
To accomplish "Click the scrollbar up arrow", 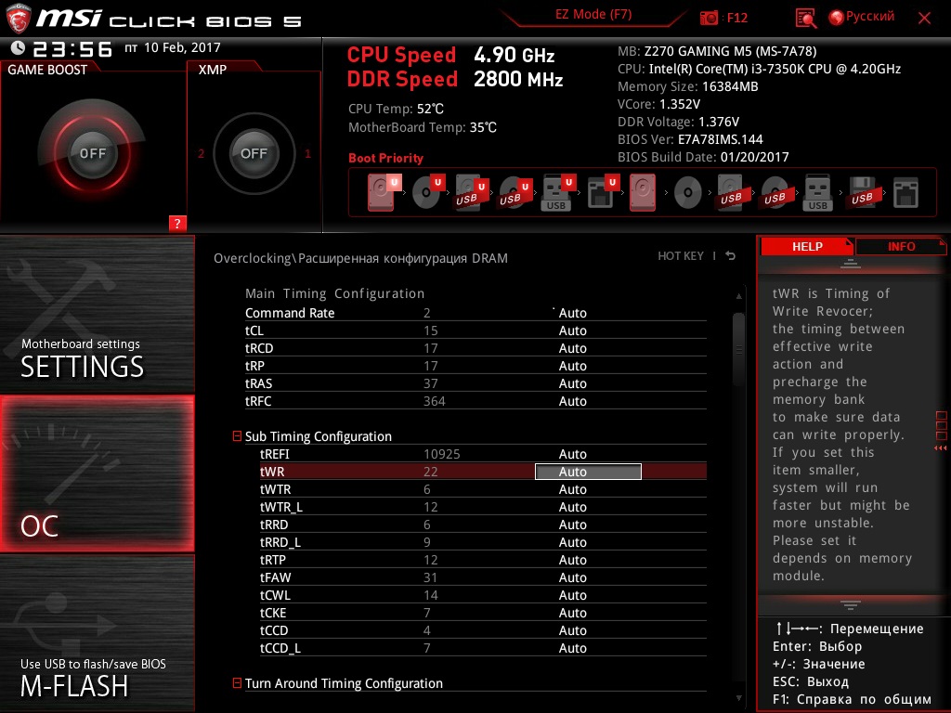I will coord(738,296).
